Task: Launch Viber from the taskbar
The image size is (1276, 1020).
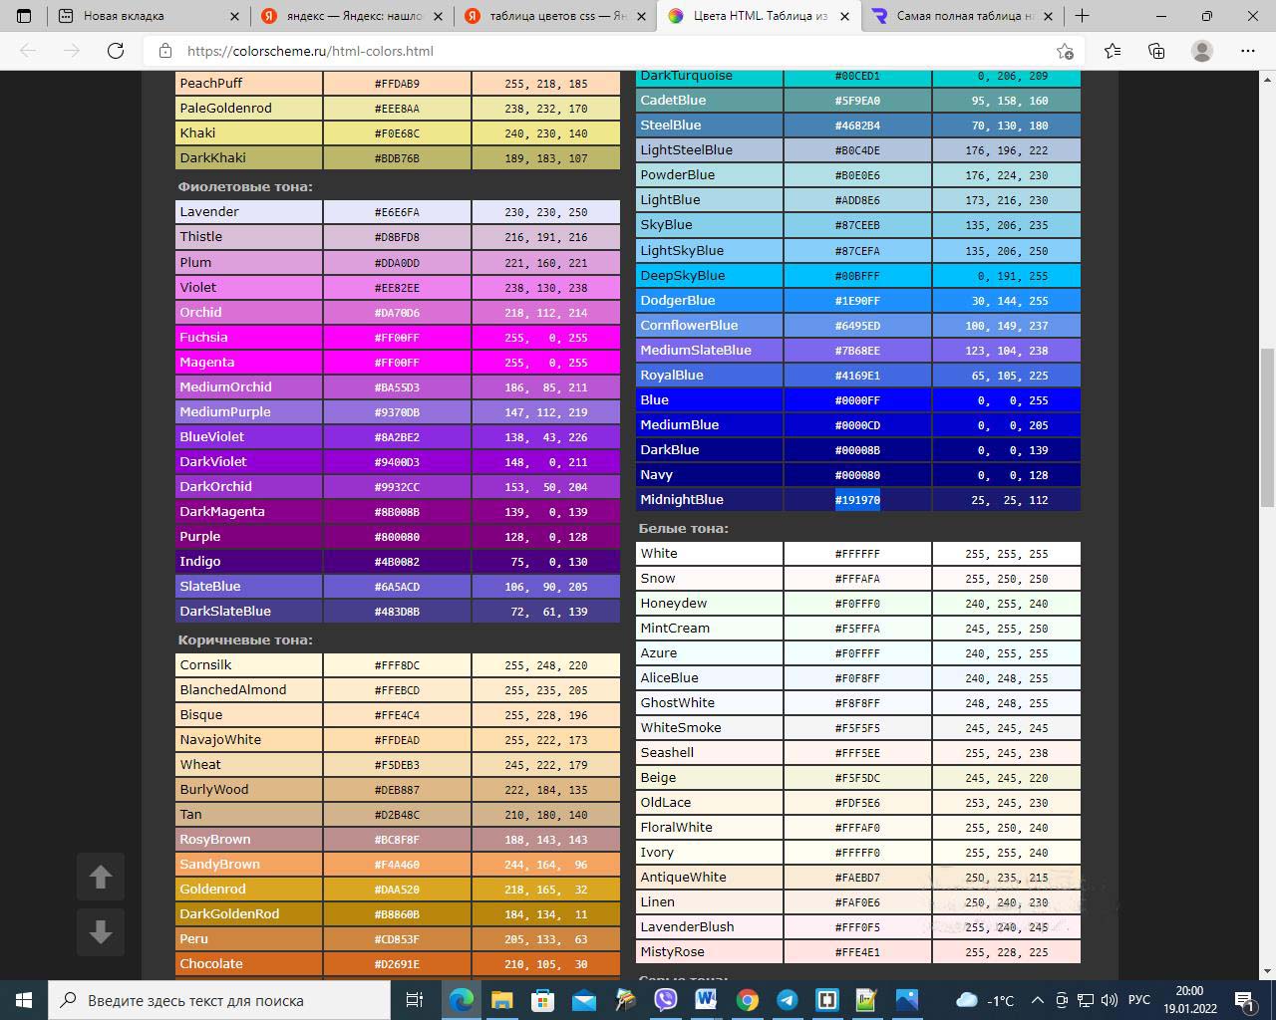Action: 665,1000
